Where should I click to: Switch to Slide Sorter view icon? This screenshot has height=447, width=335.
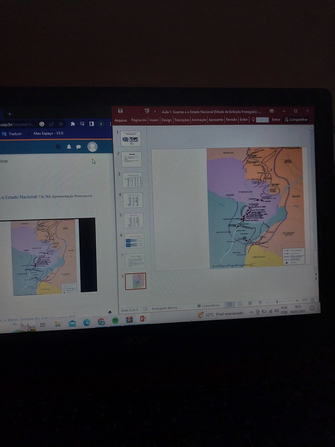pyautogui.click(x=240, y=304)
